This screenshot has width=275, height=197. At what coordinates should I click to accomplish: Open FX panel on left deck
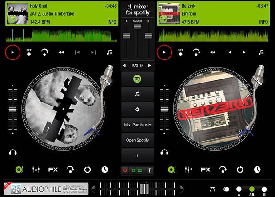53,169
